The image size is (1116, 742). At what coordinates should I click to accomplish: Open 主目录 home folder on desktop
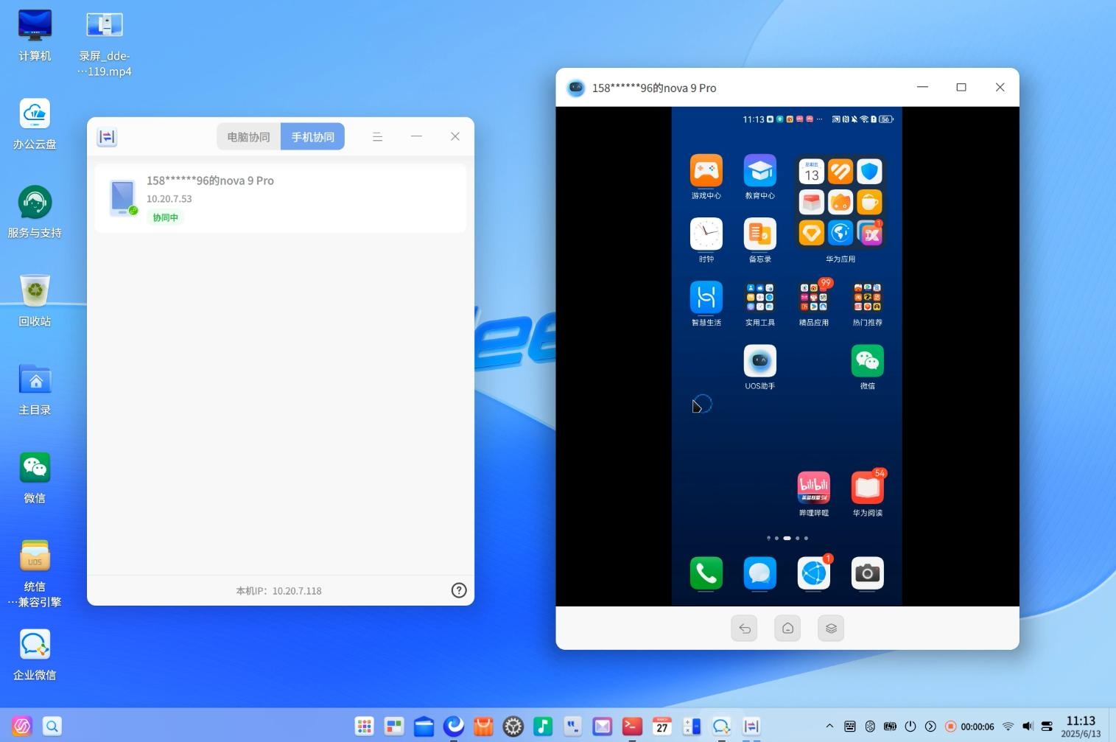(35, 389)
